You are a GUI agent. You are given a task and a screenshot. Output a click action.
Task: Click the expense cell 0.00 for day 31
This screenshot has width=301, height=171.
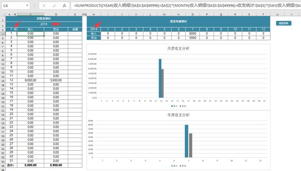(x=56, y=161)
